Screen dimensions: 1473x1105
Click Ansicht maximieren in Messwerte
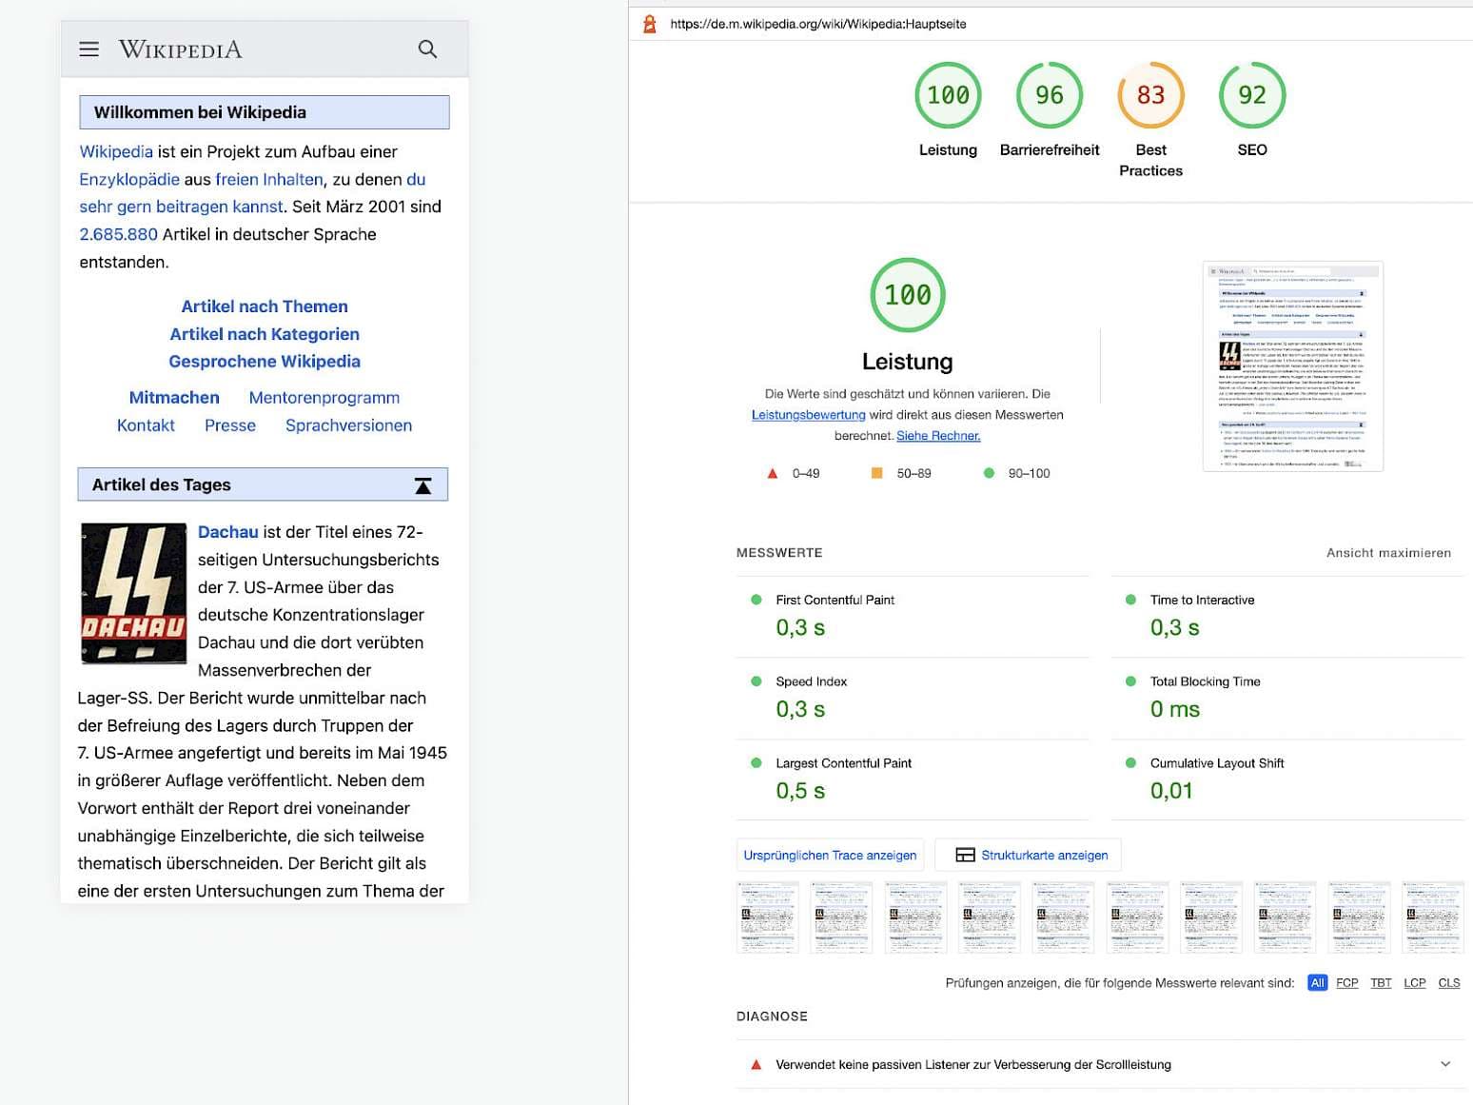pyautogui.click(x=1388, y=553)
